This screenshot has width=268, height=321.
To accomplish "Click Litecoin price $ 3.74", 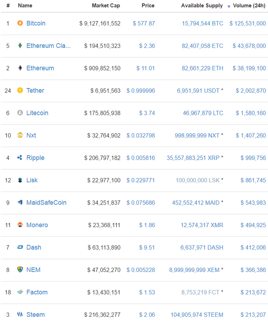I will [x=147, y=113].
